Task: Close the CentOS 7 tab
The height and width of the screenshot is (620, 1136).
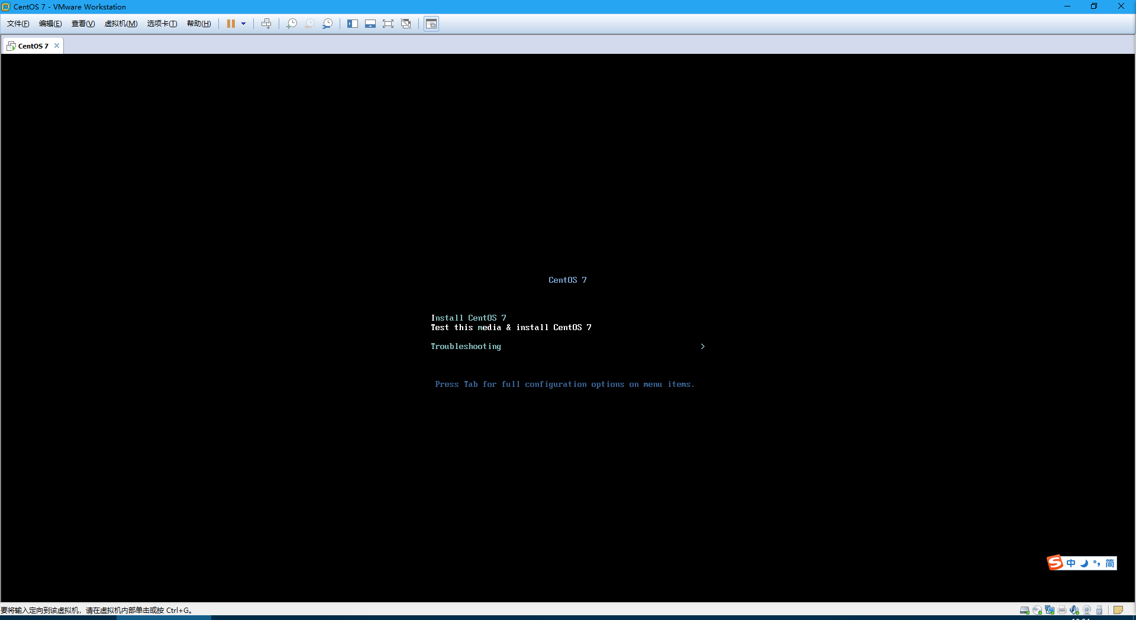Action: pyautogui.click(x=57, y=46)
